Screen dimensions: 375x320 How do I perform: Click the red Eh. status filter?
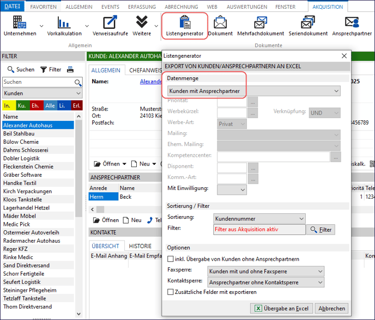pos(37,106)
